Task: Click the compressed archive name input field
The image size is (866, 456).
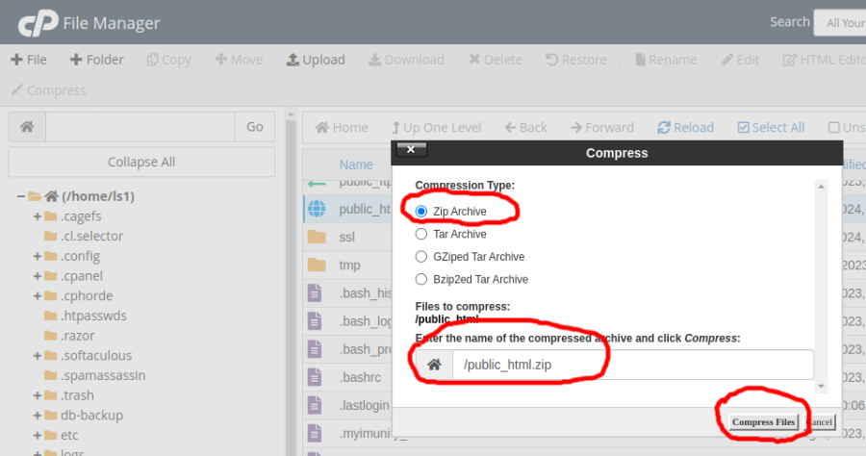Action: pos(631,365)
